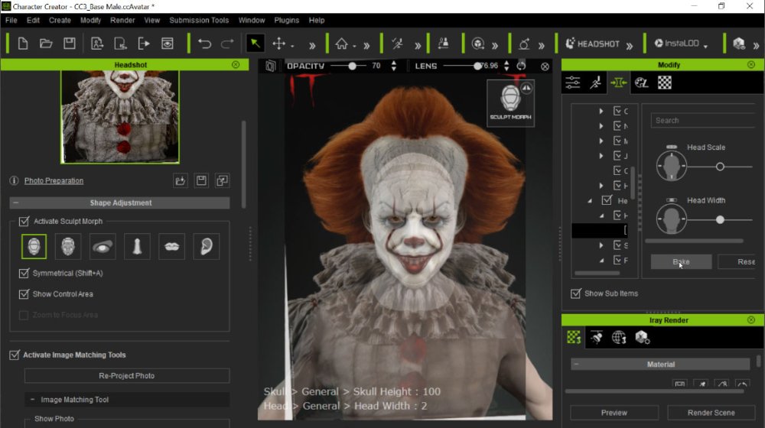Toggle Show Sub Items checkbox
Screen dimensions: 765x428
576,293
